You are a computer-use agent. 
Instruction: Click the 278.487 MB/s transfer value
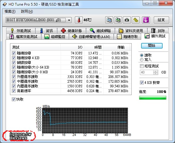point(118,91)
